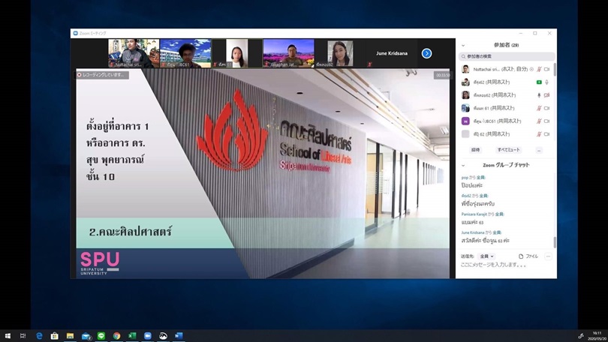Click the purple avatar of JBC61 participant

(465, 121)
